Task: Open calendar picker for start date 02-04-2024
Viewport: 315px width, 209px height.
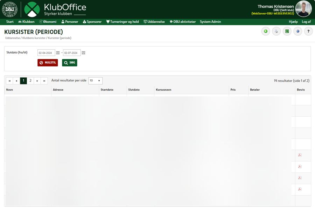Action: 58,53
